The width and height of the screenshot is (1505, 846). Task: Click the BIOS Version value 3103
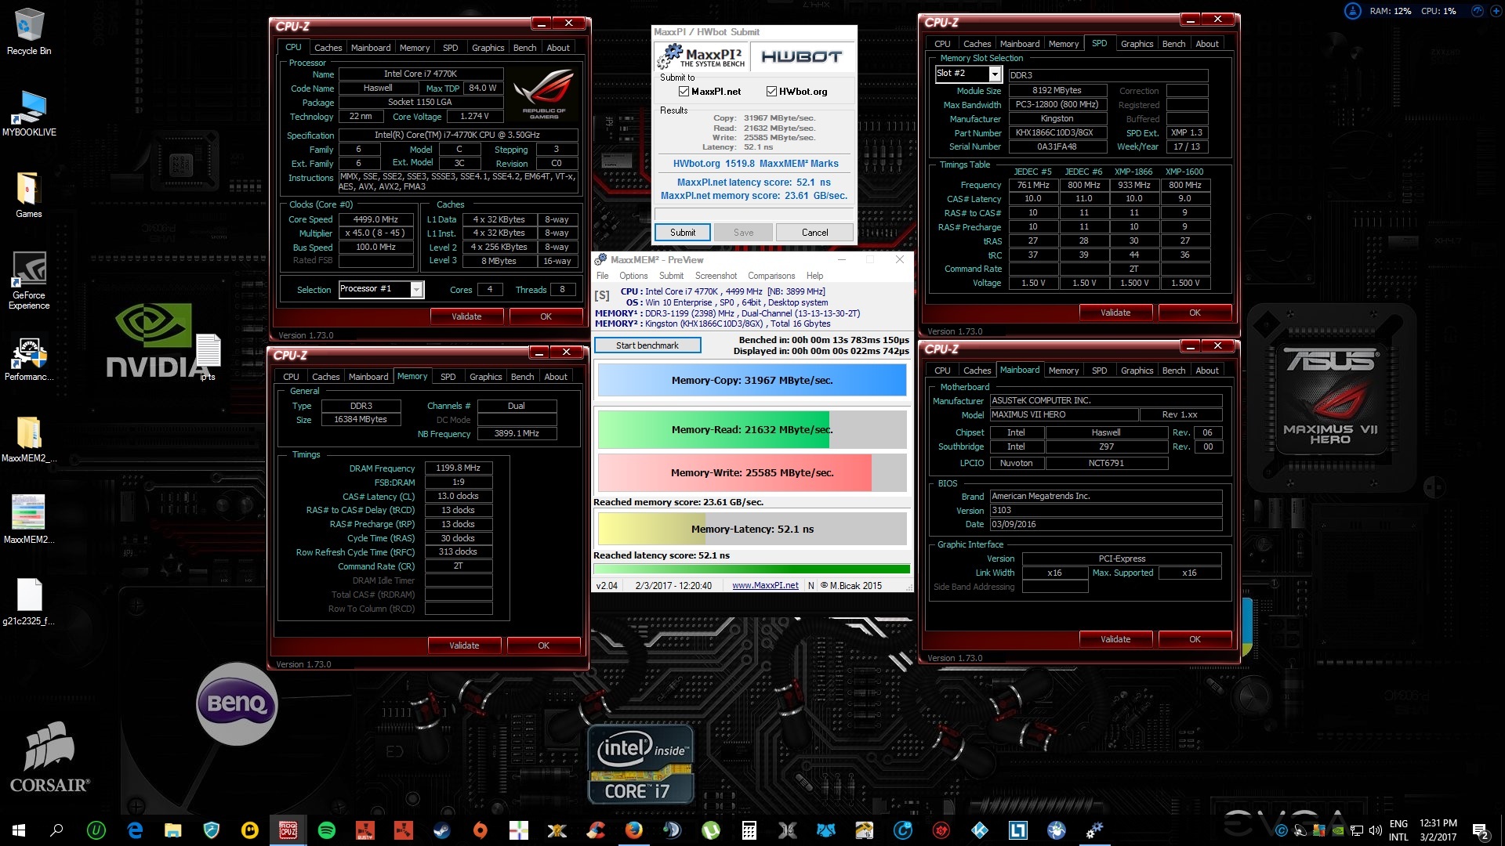(x=1105, y=511)
